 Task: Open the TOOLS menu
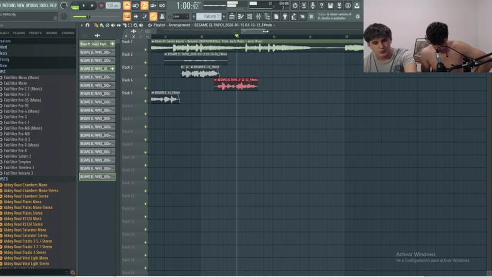tap(44, 5)
